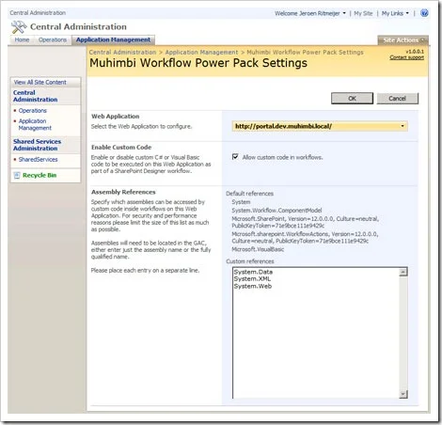Click the System.XML line in Custom references
This screenshot has width=442, height=425.
click(252, 279)
